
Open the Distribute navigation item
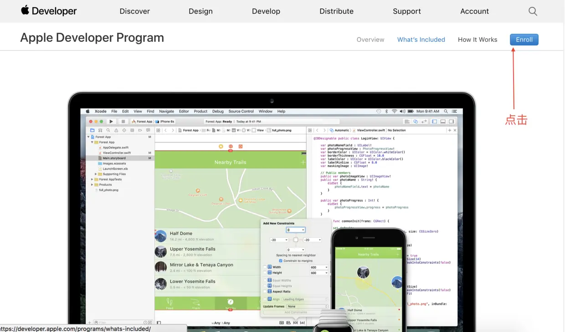coord(336,11)
